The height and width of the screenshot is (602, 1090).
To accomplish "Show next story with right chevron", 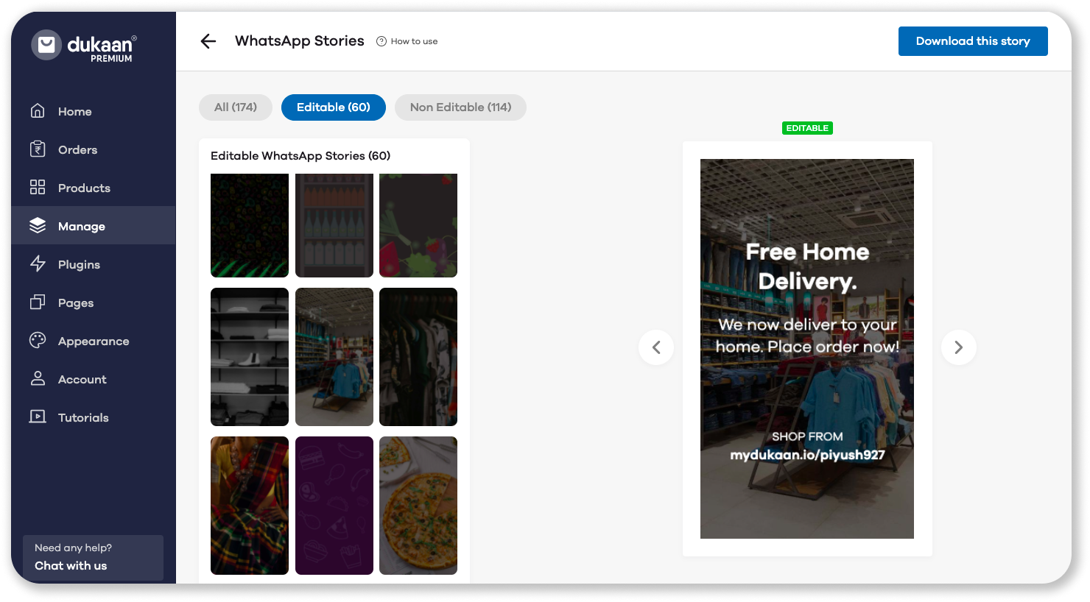I will [x=959, y=347].
